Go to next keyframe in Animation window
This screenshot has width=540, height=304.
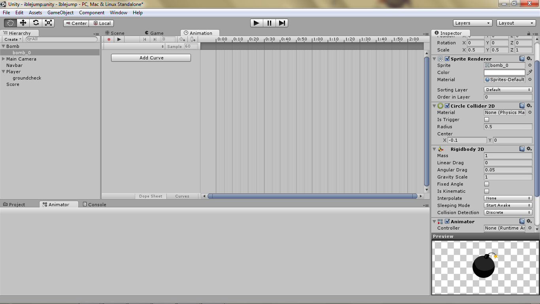(155, 39)
